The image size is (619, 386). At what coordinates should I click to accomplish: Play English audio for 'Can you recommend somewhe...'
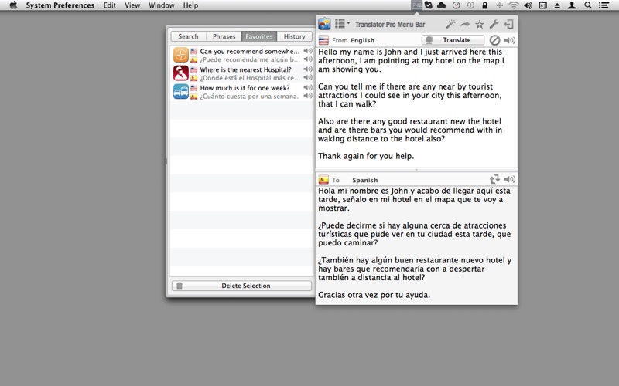308,51
